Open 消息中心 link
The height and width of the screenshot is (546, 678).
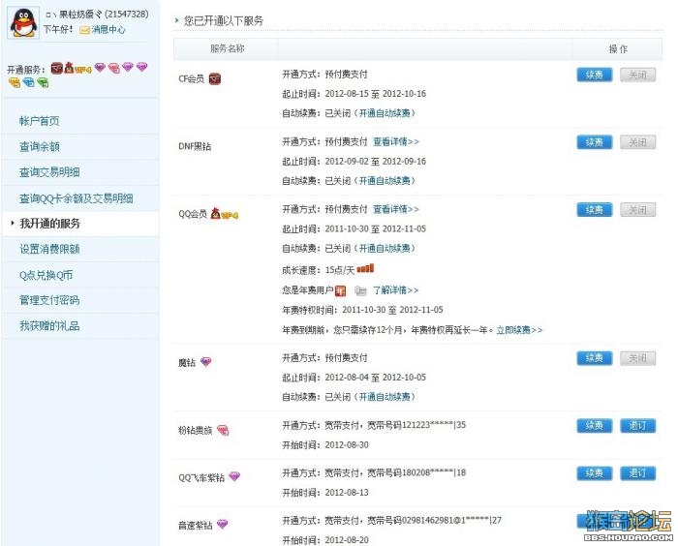coord(108,29)
